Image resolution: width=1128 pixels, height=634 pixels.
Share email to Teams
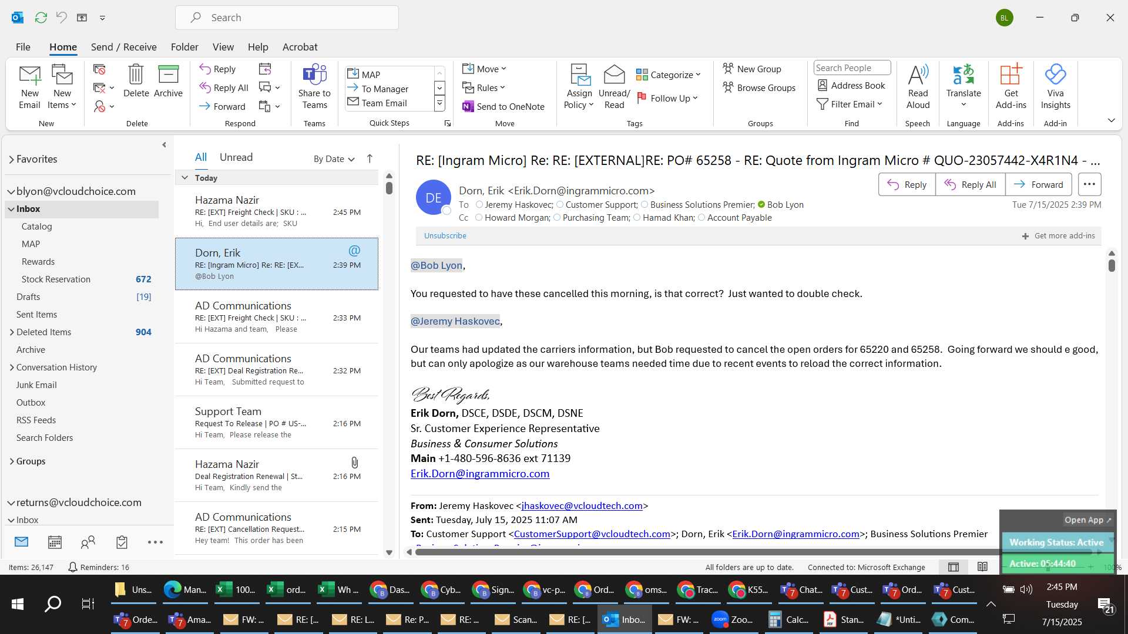[314, 87]
